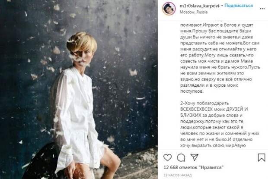Click the caption's last line хочу выразить
The height and width of the screenshot is (179, 268).
213,146
